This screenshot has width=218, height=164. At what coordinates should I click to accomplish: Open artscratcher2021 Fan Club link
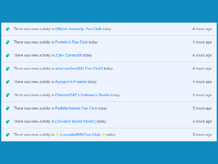point(79,68)
